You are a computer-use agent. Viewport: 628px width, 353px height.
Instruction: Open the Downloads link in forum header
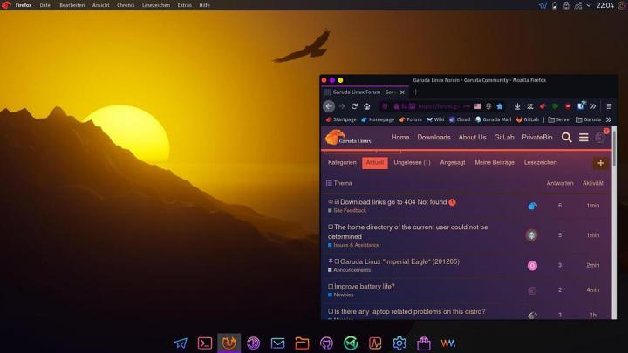pyautogui.click(x=433, y=137)
